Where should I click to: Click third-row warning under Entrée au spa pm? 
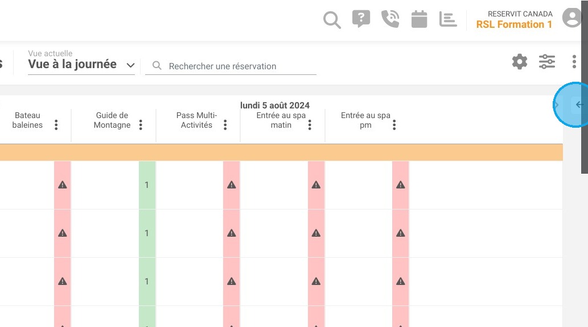click(x=401, y=282)
